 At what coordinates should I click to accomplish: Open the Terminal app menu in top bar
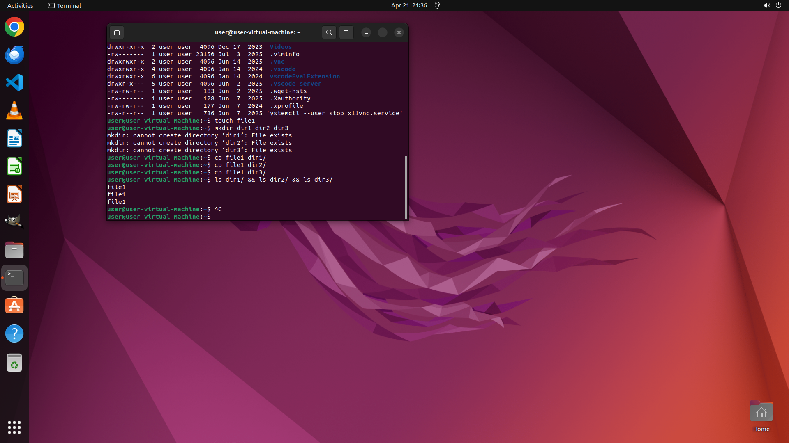tap(65, 5)
